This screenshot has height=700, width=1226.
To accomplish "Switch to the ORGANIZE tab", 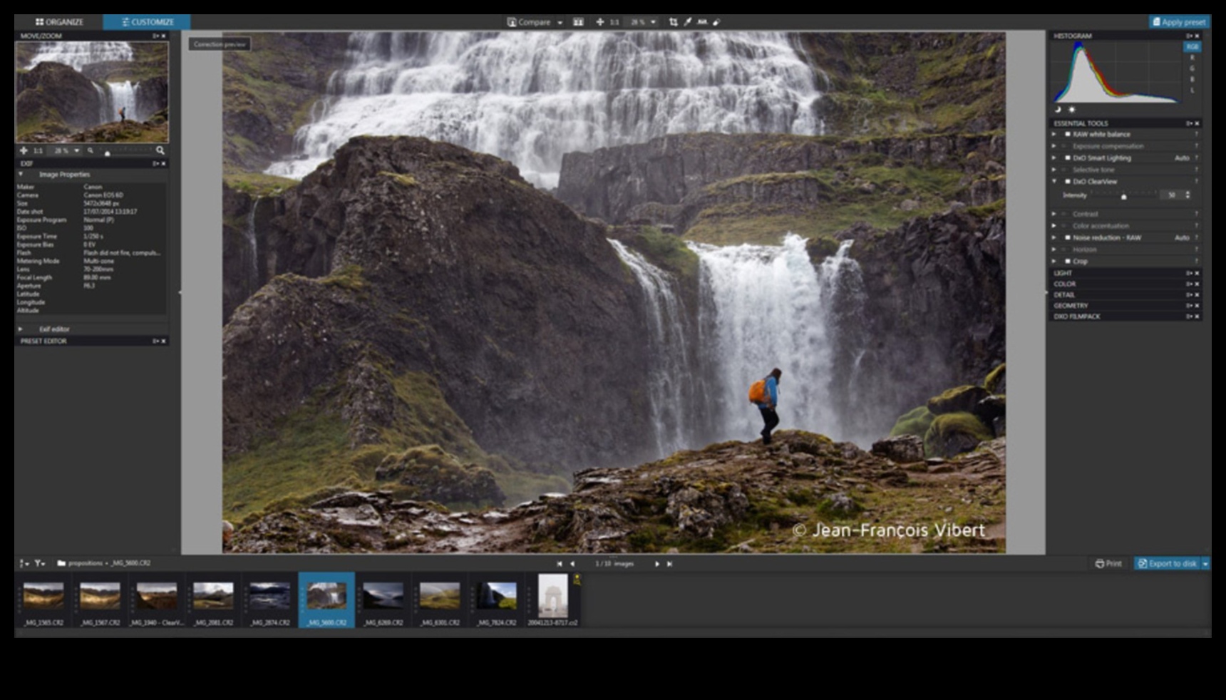I will [x=59, y=22].
